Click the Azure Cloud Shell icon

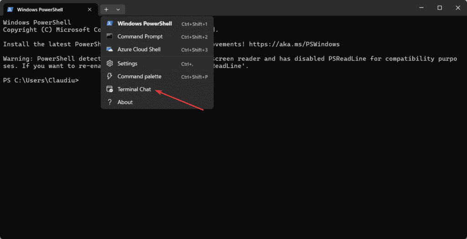pos(109,49)
